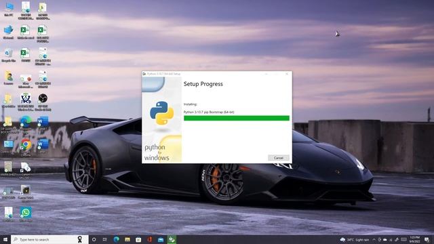Open the upper Word document on the desktop

coord(43,123)
